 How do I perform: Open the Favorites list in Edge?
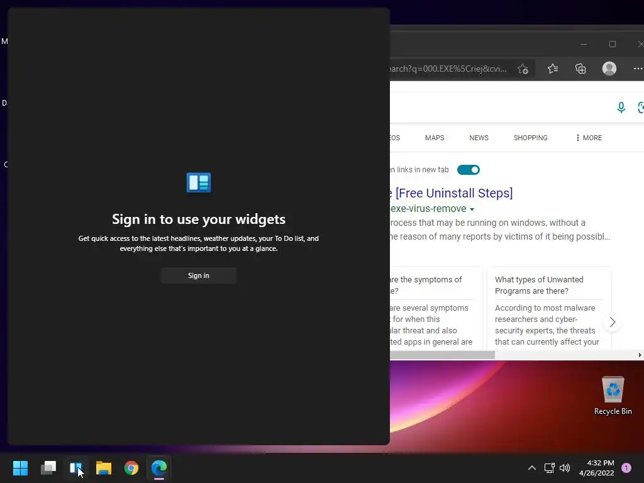[553, 69]
